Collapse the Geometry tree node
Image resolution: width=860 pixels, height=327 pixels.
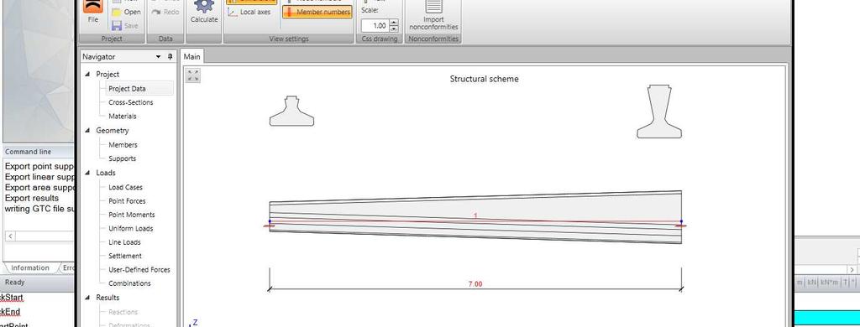pos(87,130)
